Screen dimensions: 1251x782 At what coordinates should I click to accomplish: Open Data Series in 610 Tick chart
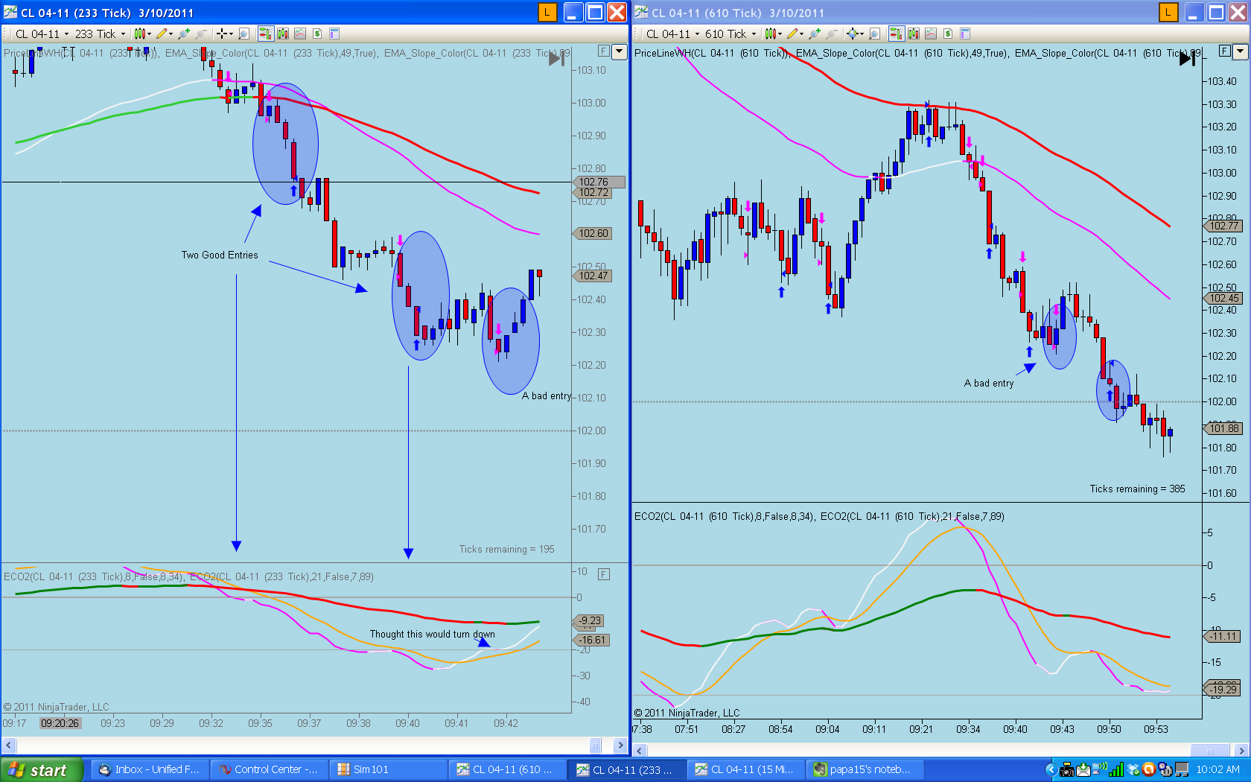click(914, 34)
